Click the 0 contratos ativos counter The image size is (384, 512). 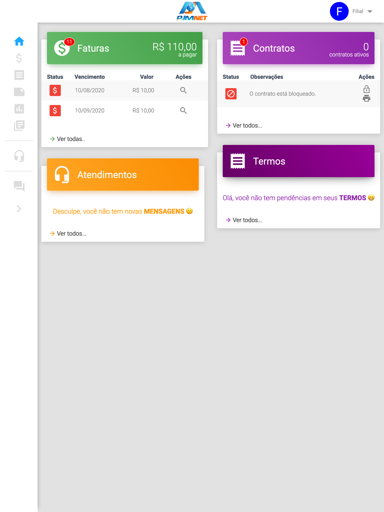coord(349,50)
